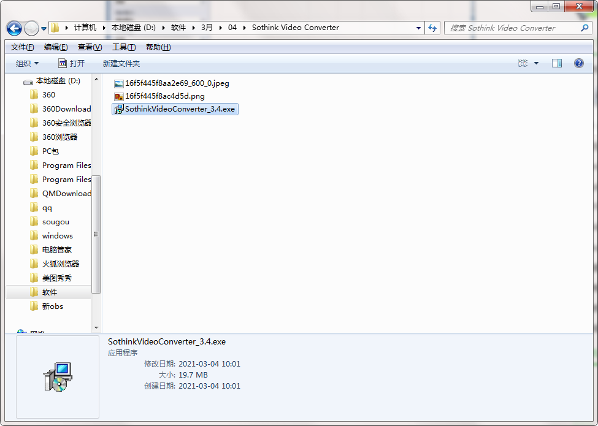Select the windows folder

point(57,236)
